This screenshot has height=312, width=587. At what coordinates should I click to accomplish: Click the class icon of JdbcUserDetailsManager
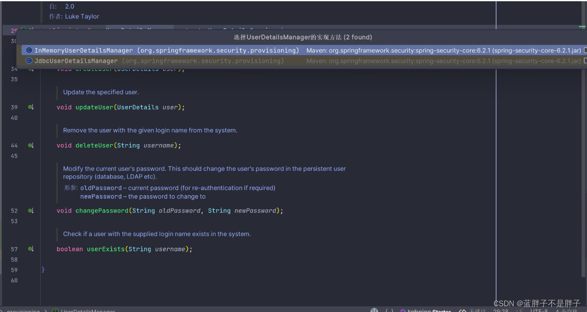click(29, 61)
